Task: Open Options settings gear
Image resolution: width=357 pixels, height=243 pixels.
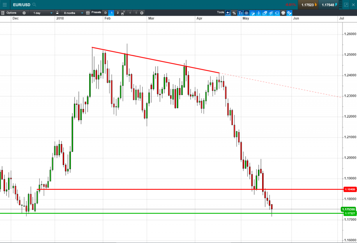Action: (24, 13)
